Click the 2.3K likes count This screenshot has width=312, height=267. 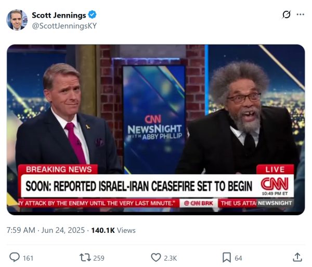[x=171, y=258]
